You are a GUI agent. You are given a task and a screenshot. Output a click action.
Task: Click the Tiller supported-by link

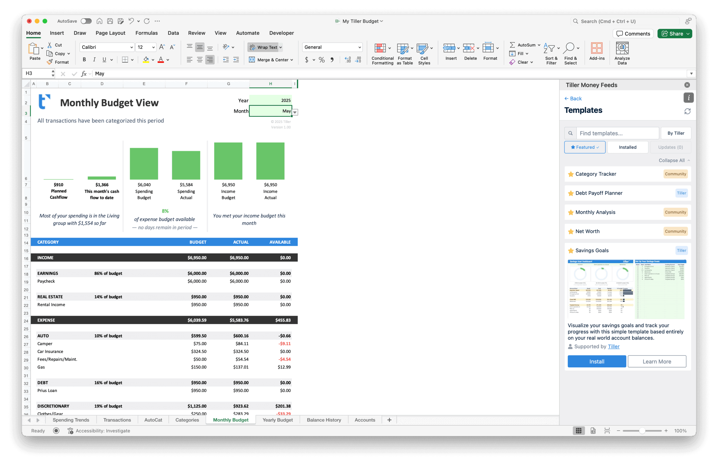tap(614, 346)
